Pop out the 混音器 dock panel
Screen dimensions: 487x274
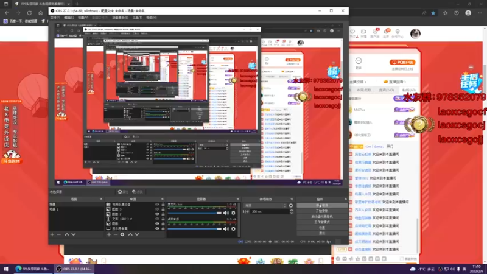(x=238, y=199)
